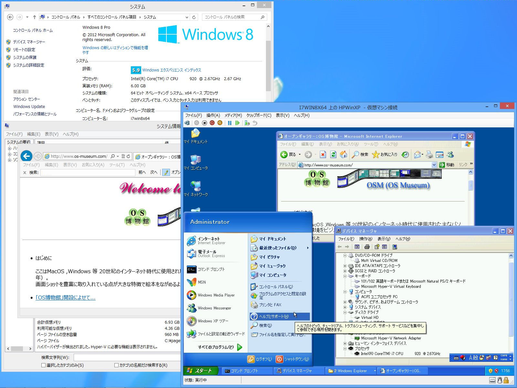Expand システム デバイス node

click(x=345, y=307)
